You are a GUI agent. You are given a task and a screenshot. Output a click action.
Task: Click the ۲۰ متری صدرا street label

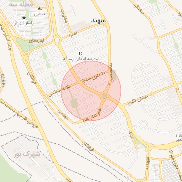pos(94,77)
